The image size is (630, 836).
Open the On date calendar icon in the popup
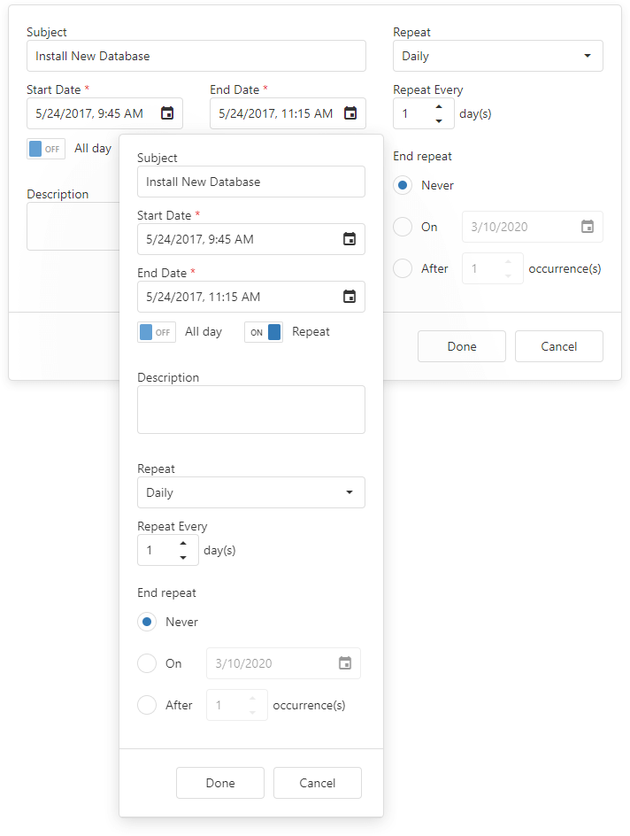click(347, 663)
